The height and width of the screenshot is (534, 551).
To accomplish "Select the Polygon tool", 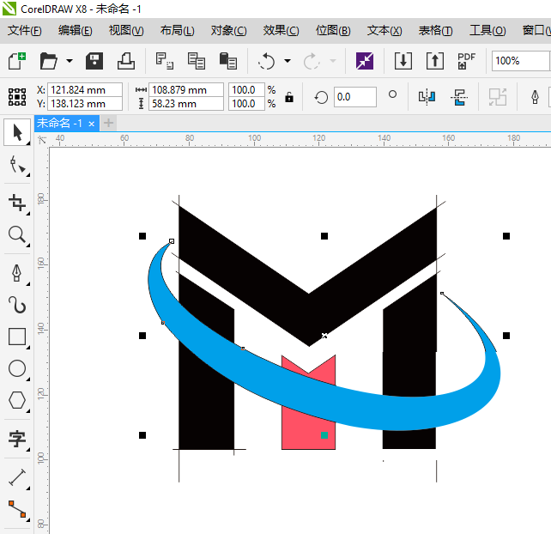I will (16, 400).
